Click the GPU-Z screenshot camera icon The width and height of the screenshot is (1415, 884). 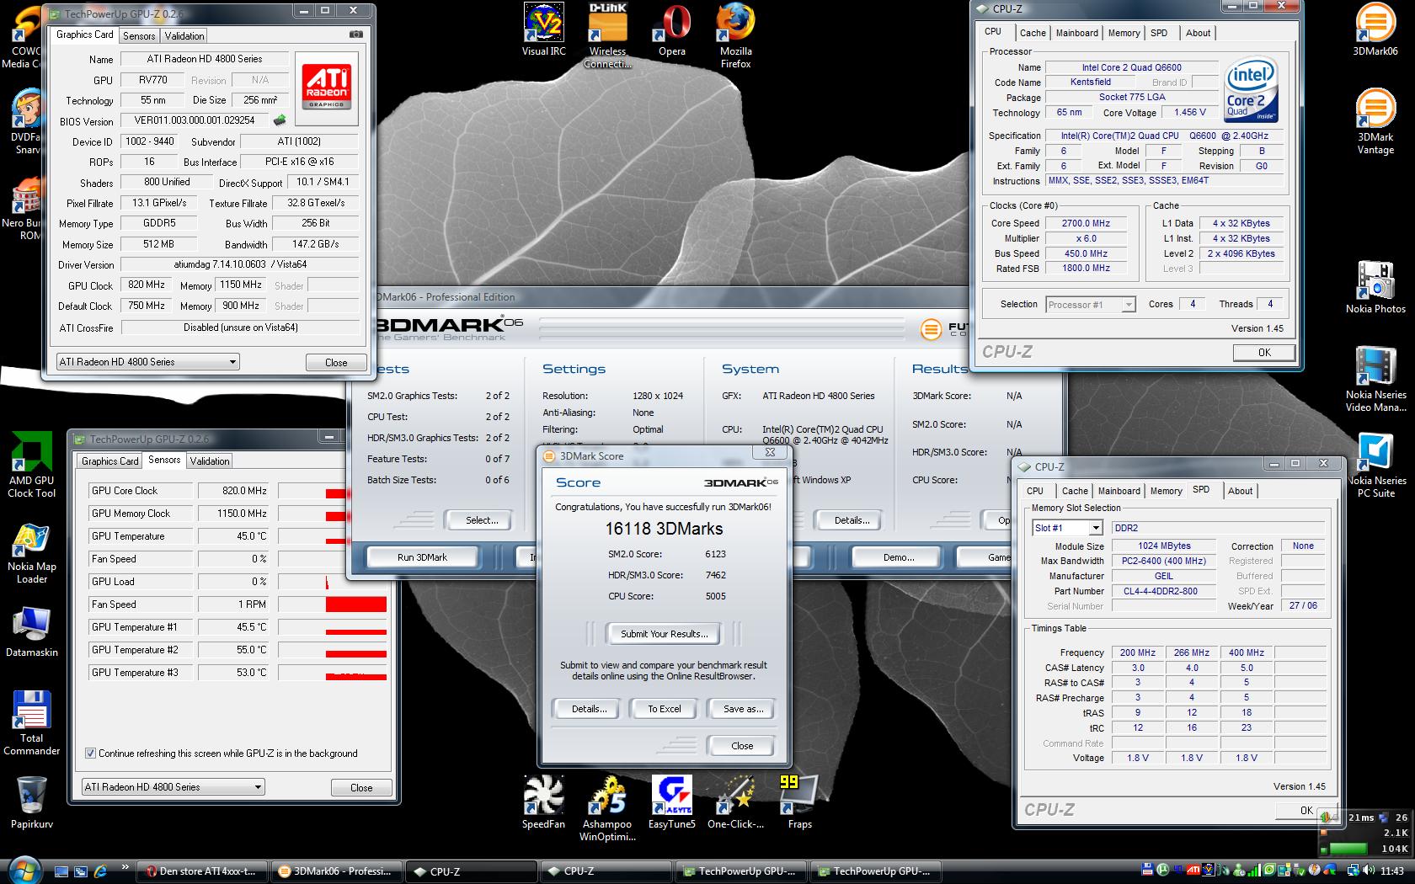coord(355,35)
